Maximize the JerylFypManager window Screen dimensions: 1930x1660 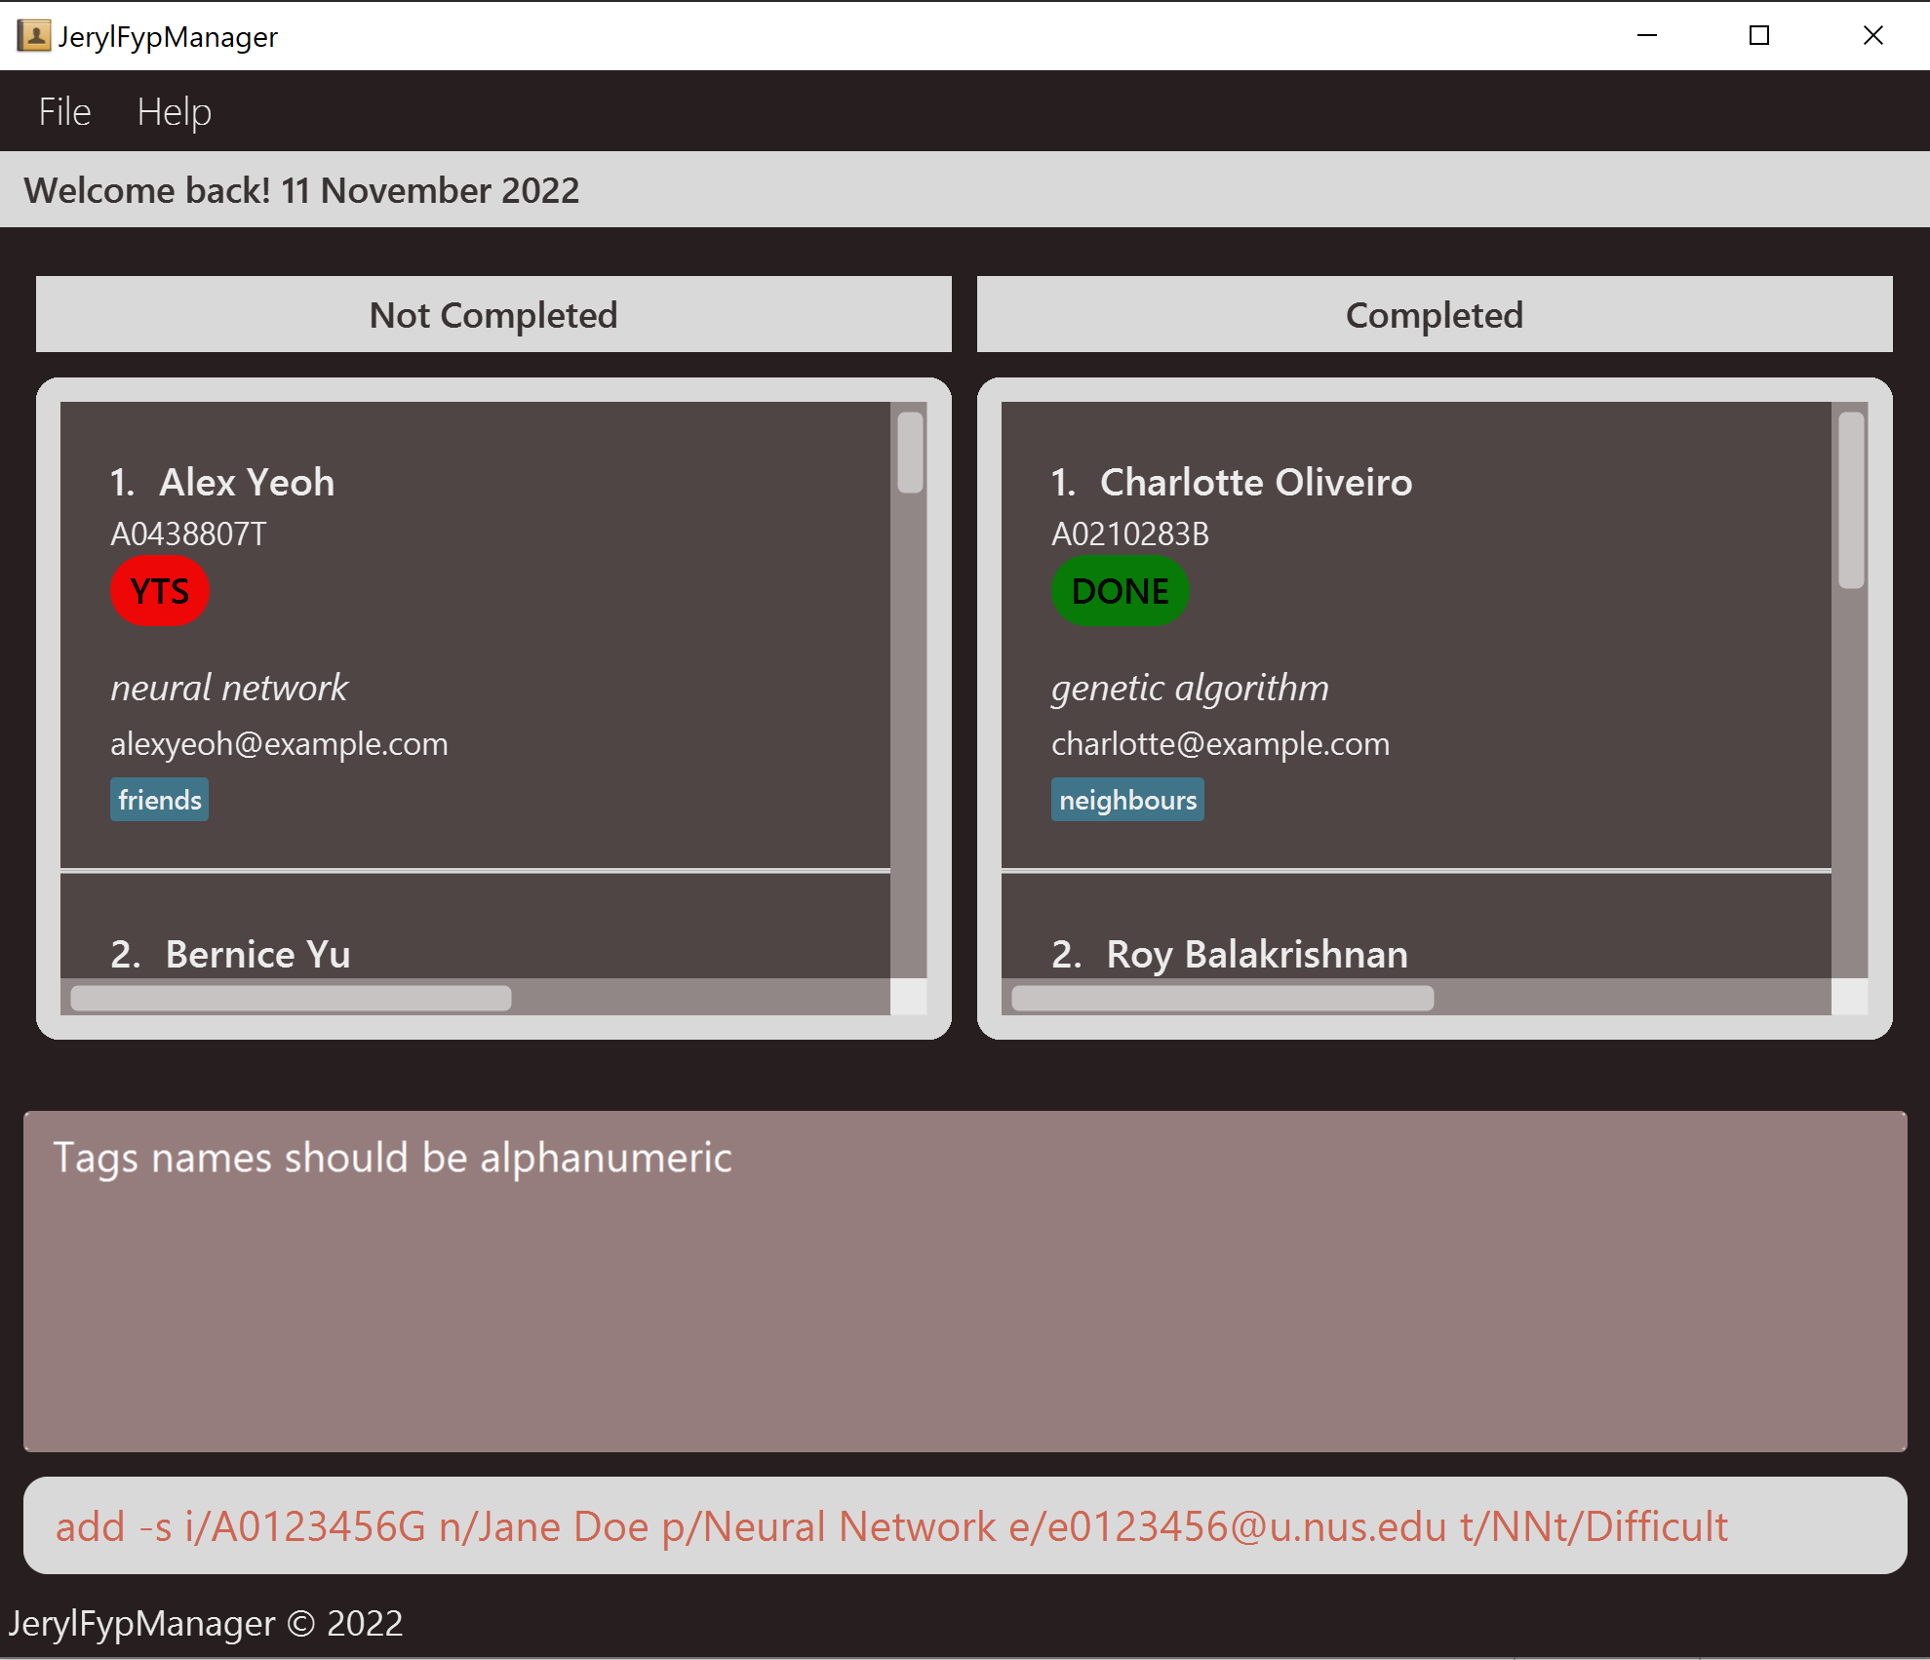point(1759,36)
